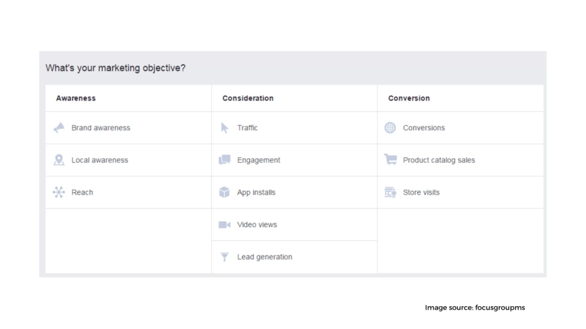Click the Video views camera icon

coord(224,224)
